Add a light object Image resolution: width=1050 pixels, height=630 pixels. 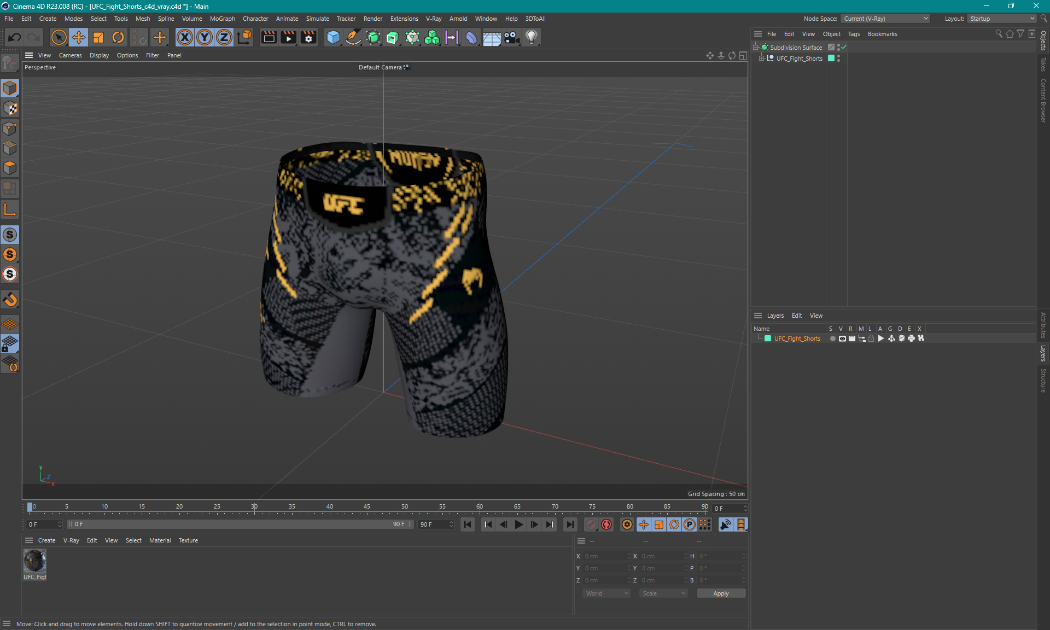[532, 37]
